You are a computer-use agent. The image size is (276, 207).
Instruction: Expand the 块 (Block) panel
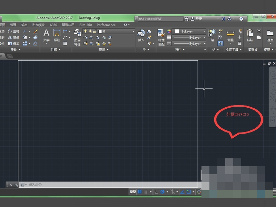[x=146, y=50]
